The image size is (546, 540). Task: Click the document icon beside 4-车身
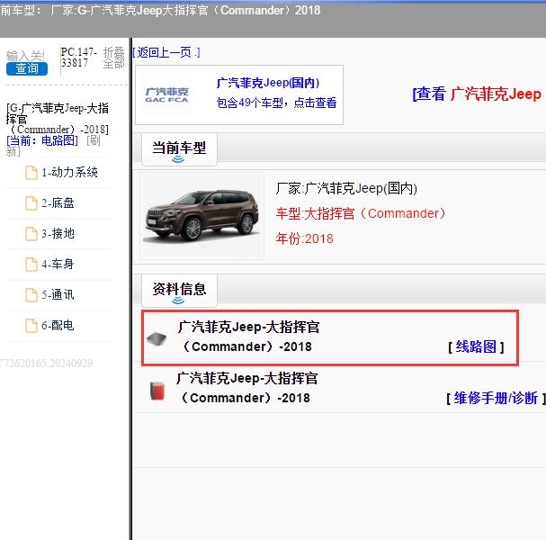(x=31, y=265)
